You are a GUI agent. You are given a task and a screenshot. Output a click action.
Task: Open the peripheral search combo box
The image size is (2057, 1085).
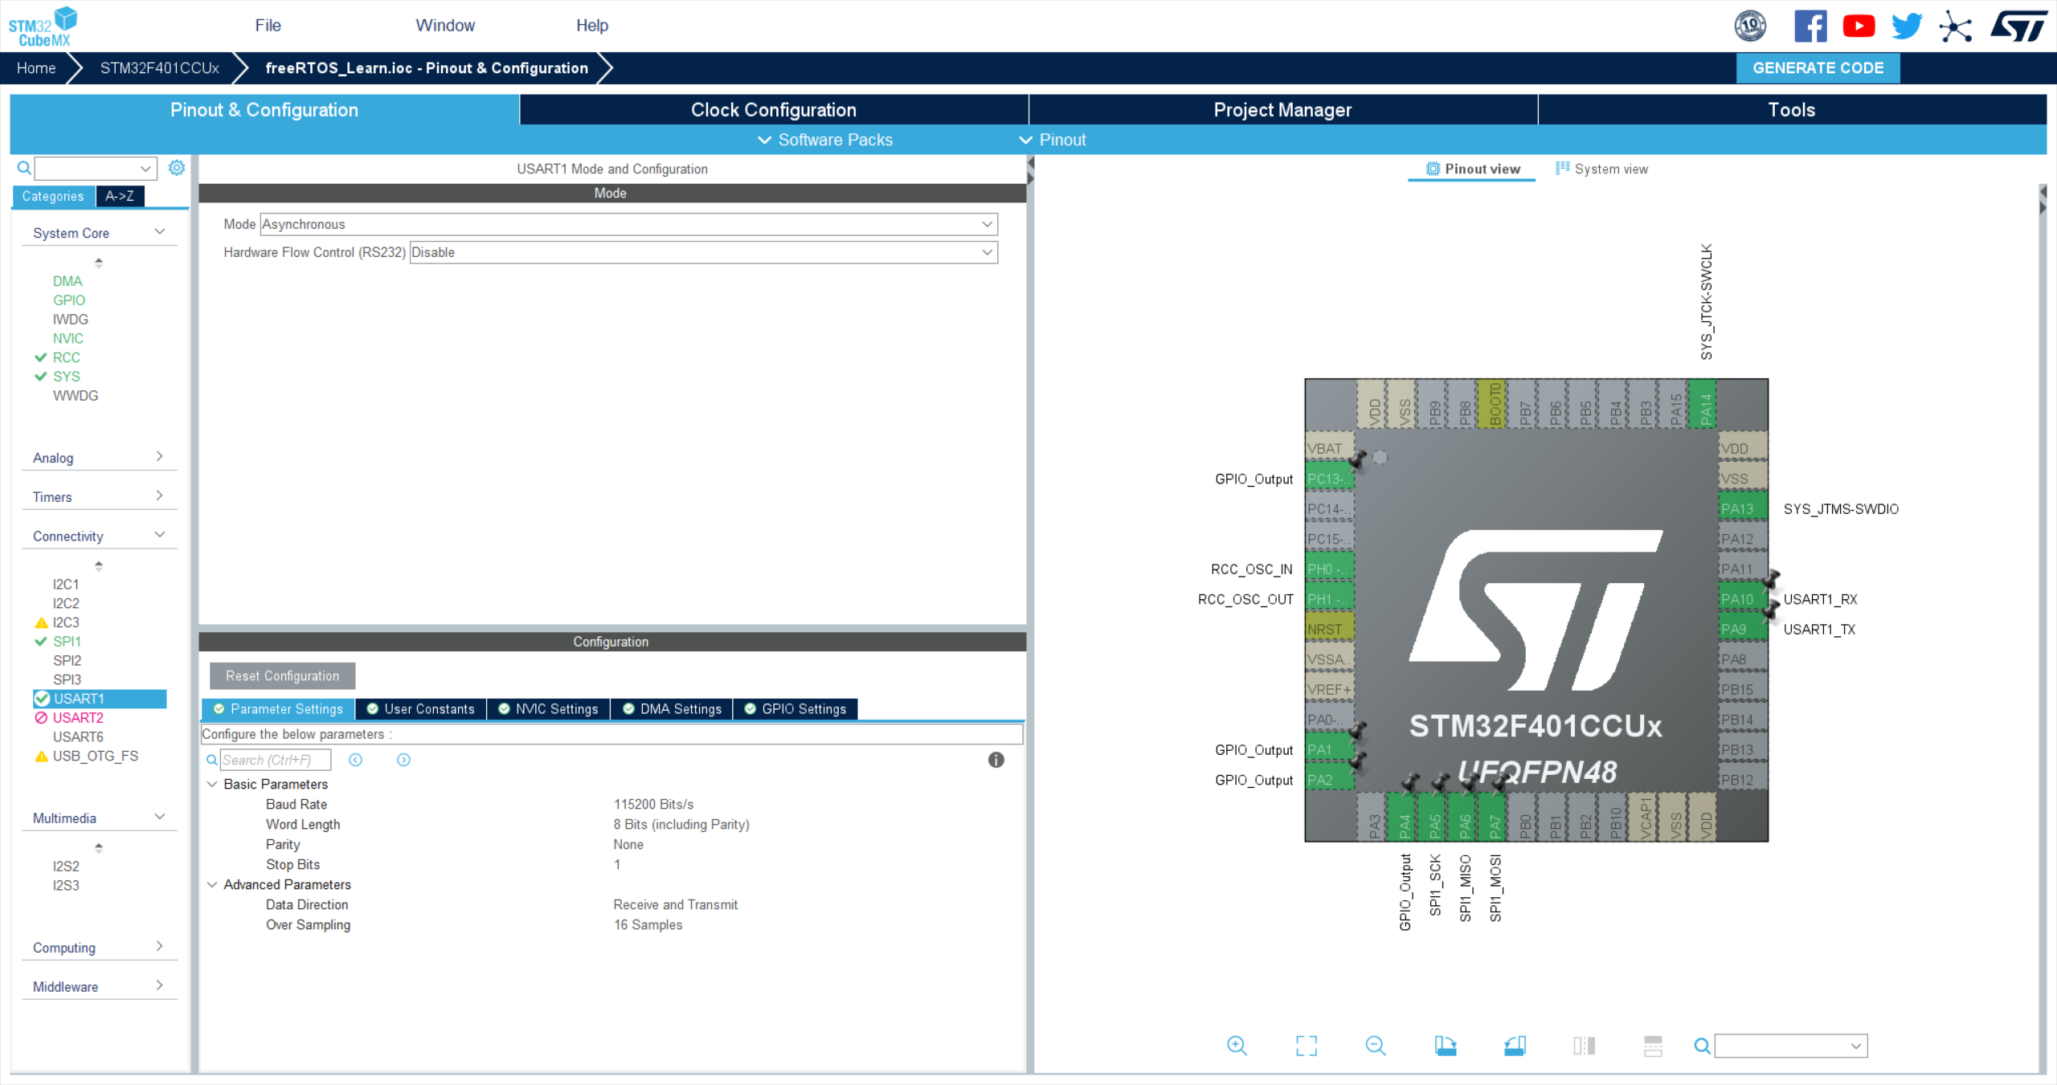point(96,169)
